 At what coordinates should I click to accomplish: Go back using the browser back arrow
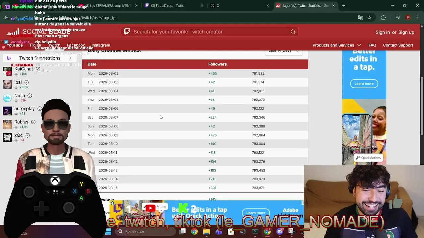coord(6,18)
